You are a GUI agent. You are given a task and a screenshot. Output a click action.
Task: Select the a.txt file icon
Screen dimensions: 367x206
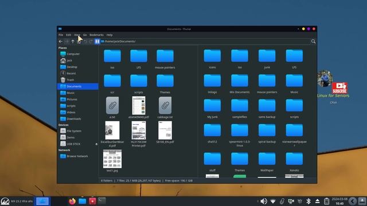(x=112, y=105)
